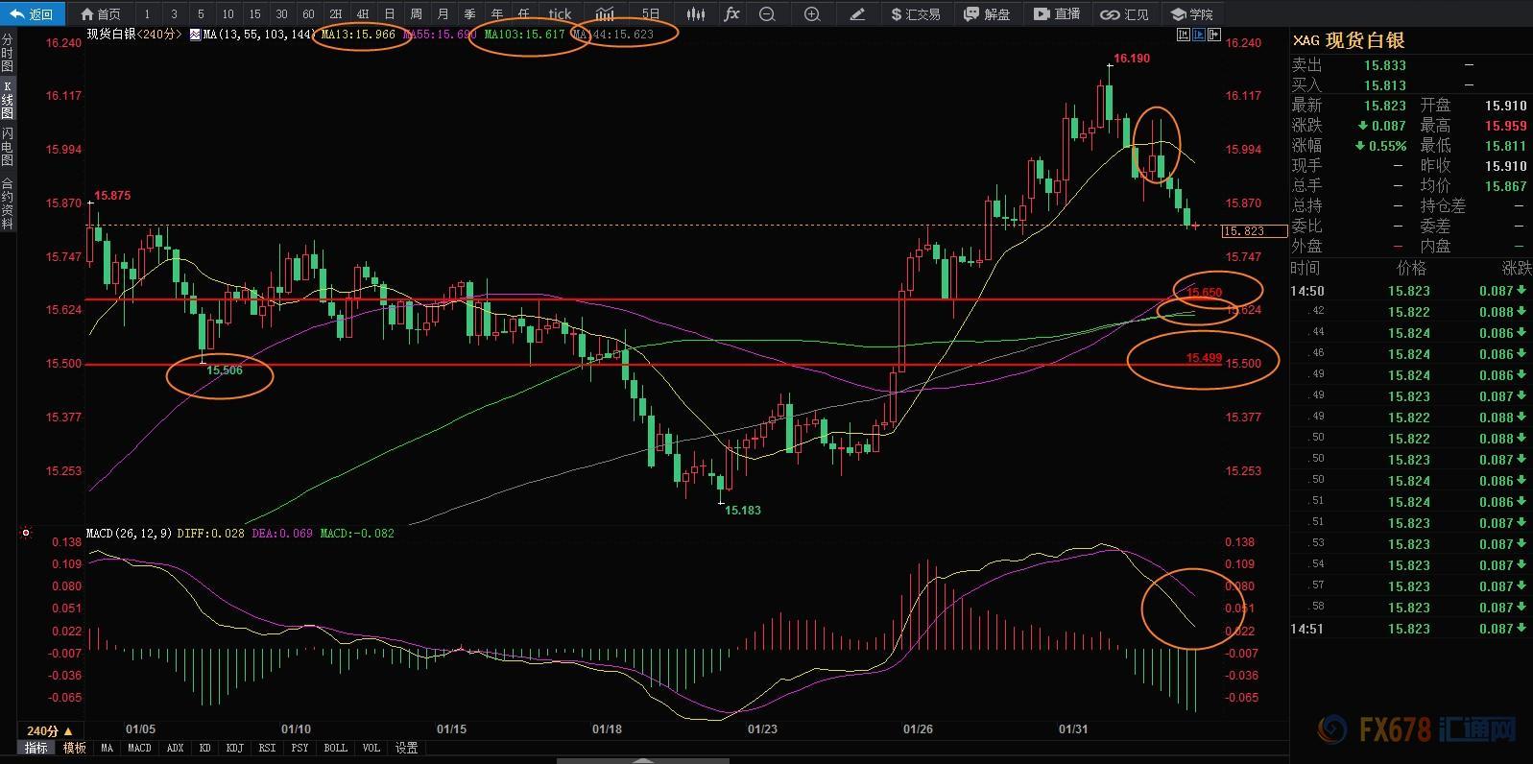Open 直播 live broadcast
The height and width of the screenshot is (764, 1533).
(1057, 13)
